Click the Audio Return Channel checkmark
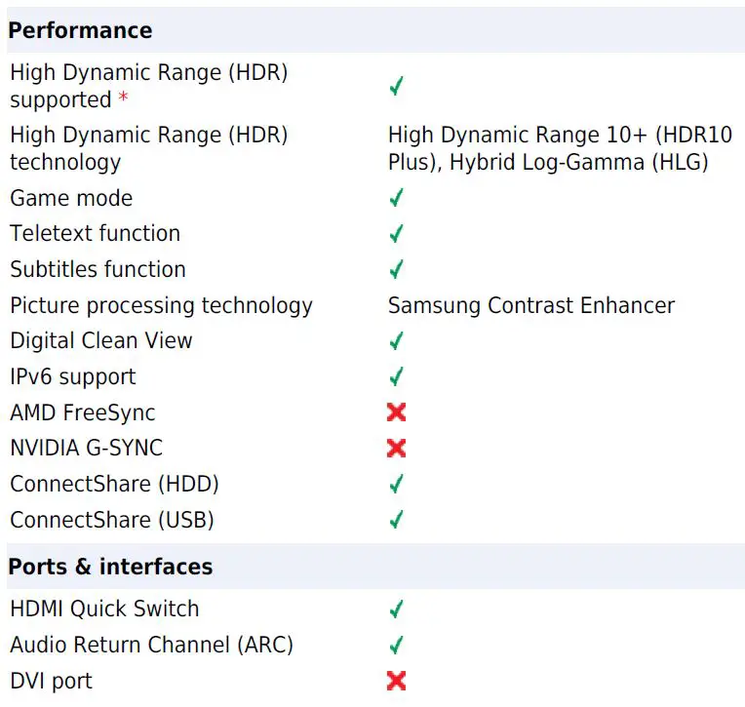Screen dimensions: 745x707 [396, 645]
